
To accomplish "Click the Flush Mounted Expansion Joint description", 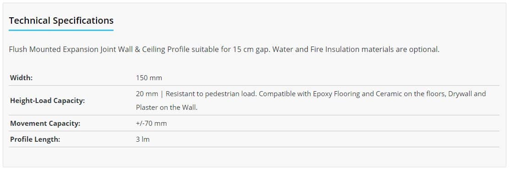I will tap(224, 50).
